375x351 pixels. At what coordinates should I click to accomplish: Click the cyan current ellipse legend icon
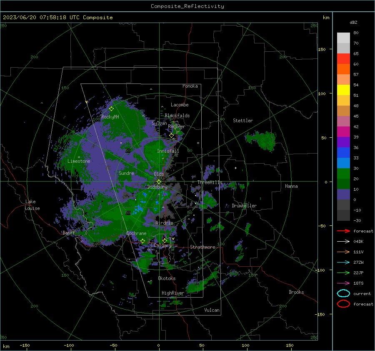[x=343, y=293]
